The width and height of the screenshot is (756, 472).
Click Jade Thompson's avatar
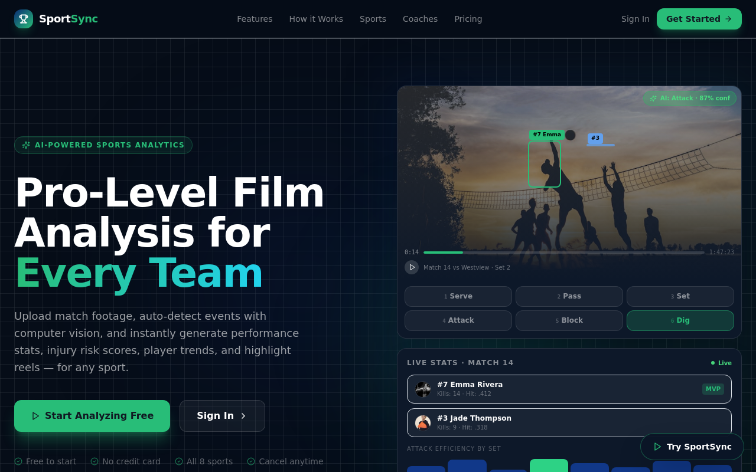(x=423, y=423)
